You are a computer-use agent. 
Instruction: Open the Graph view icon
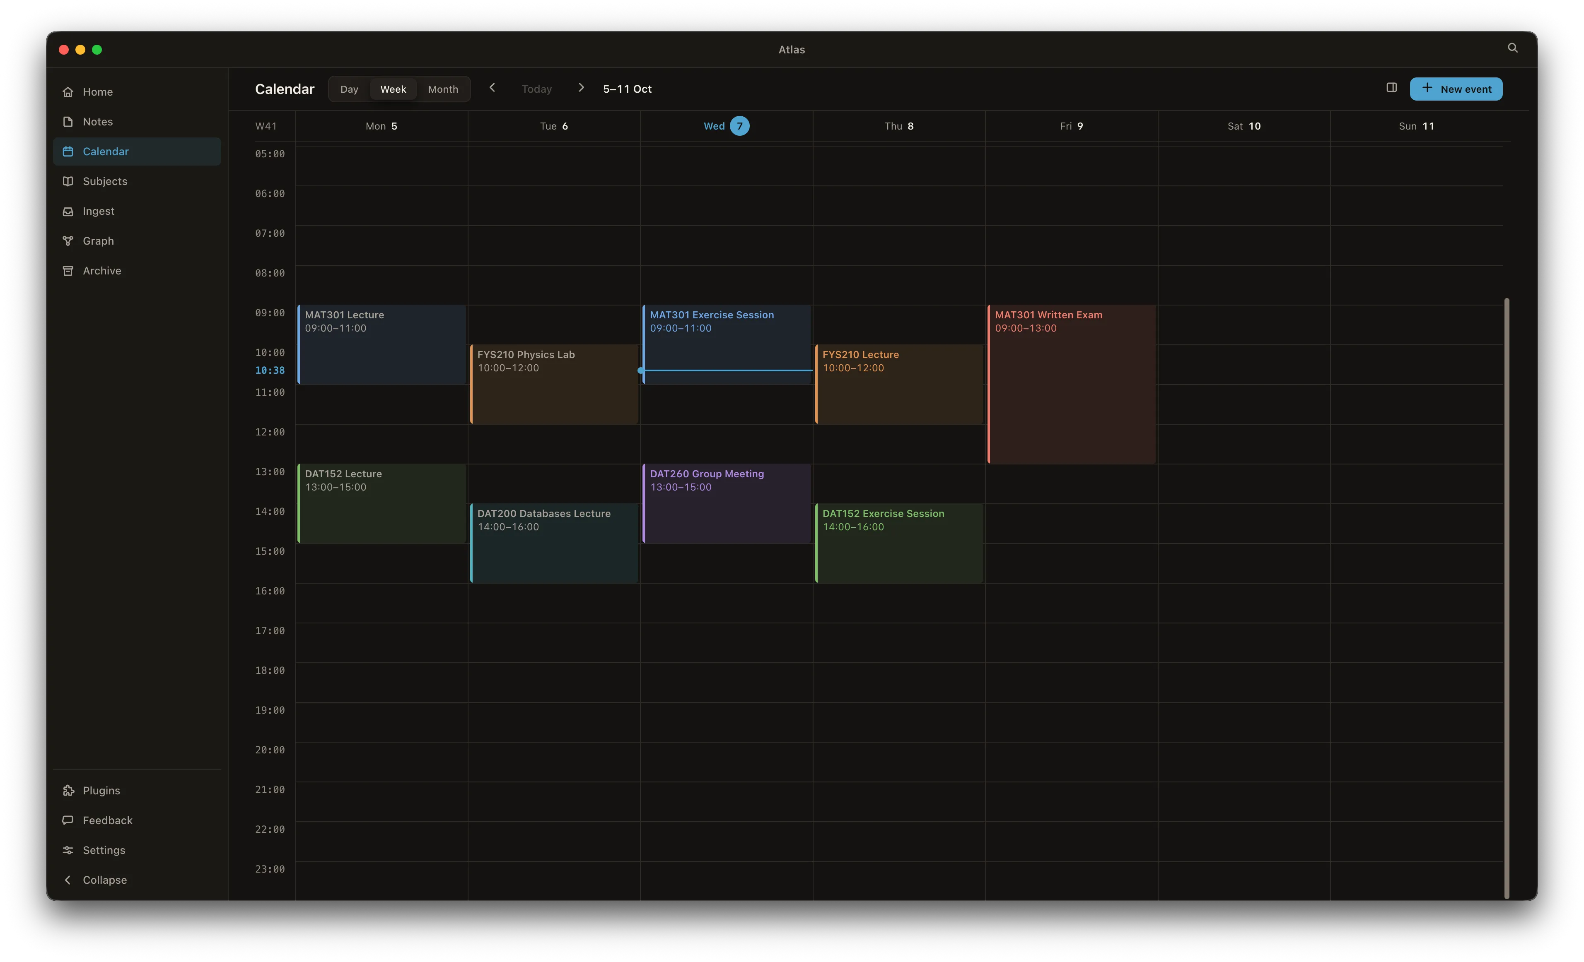point(68,241)
